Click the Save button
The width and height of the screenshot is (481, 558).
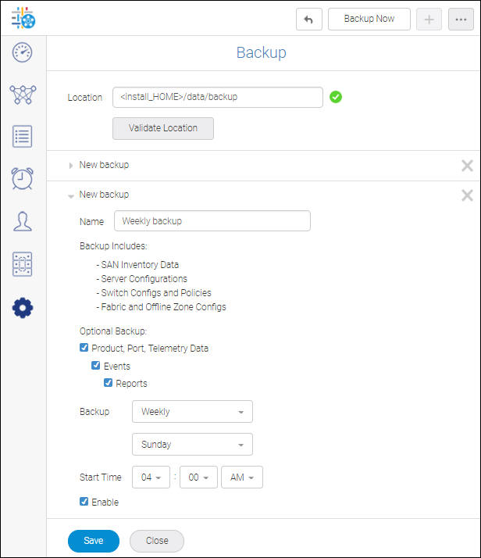coord(94,541)
